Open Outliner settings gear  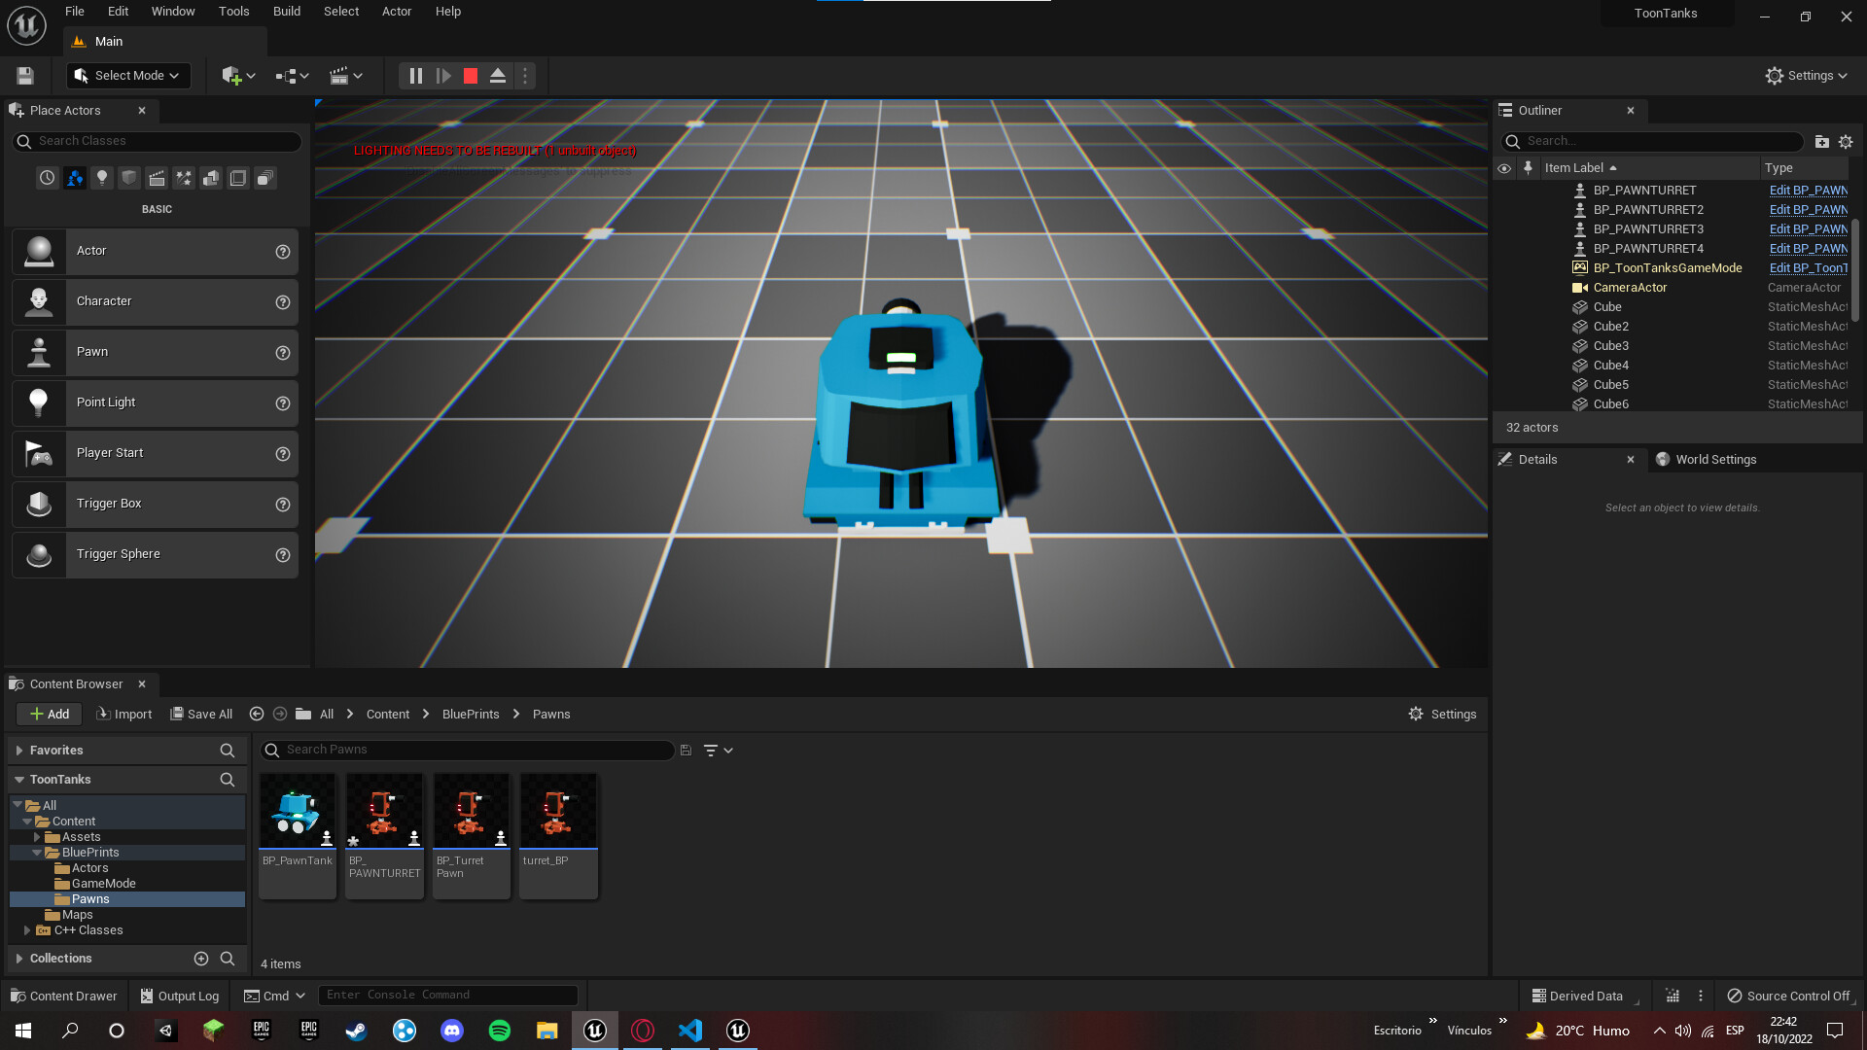coord(1846,142)
